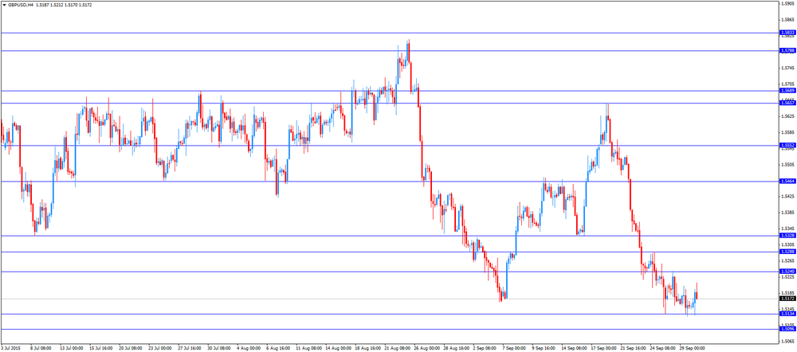797x352 pixels.
Task: Click the 23 Jul 00:00 time label
Action: pos(160,349)
